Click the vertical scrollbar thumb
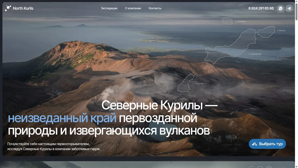The height and width of the screenshot is (168, 298). [x=296, y=11]
